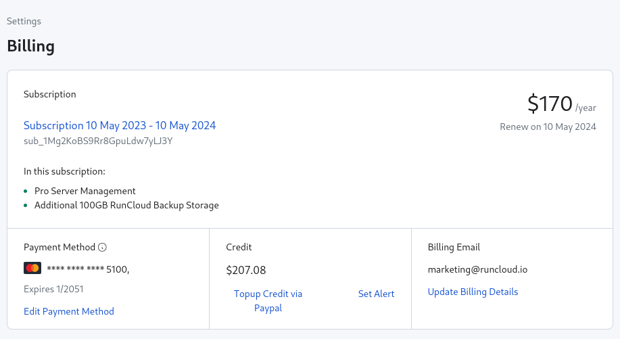Click the Renew on 10 May 2024 text
This screenshot has height=339, width=620.
pyautogui.click(x=548, y=127)
